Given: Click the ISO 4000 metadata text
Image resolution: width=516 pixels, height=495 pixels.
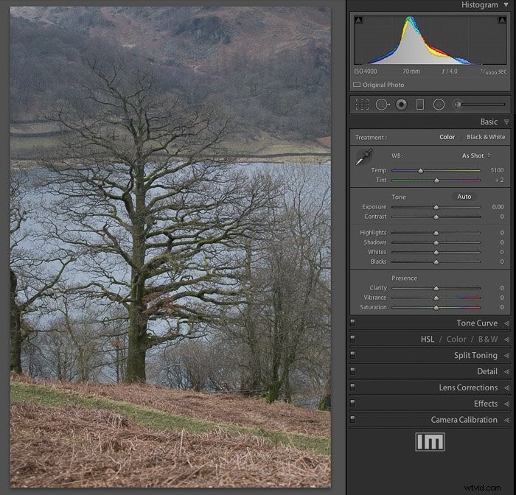Looking at the screenshot, I should tap(366, 71).
